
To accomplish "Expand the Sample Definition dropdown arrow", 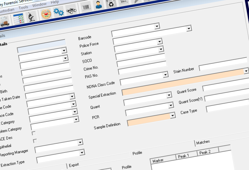I will click(x=173, y=116).
